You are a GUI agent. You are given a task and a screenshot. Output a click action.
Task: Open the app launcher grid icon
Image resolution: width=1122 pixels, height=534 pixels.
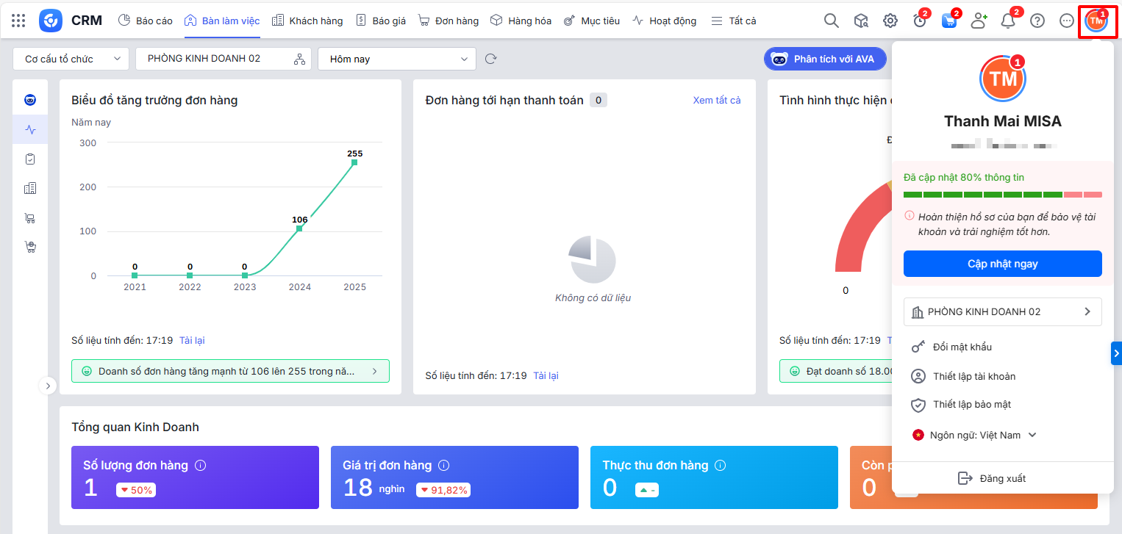18,21
